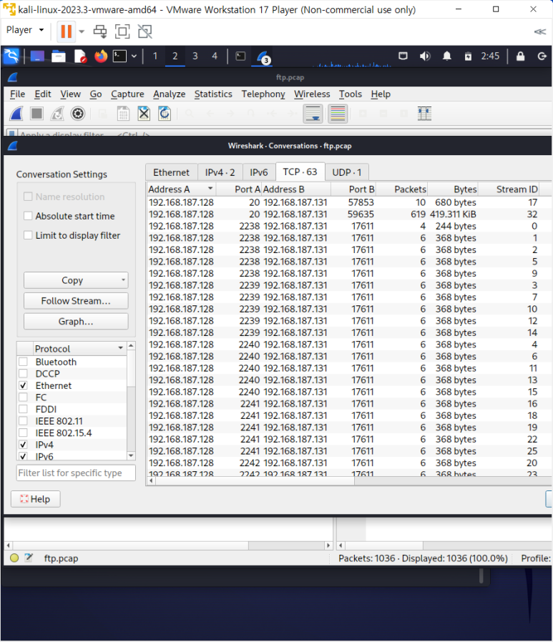This screenshot has width=553, height=642.
Task: Sort by the Bytes column header
Action: 453,189
